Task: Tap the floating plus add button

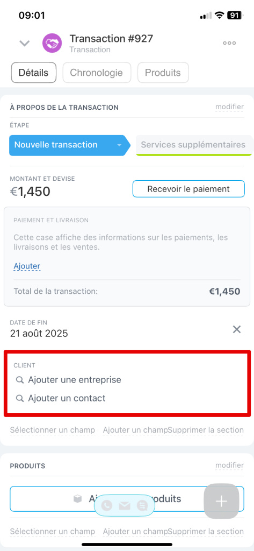Action: (221, 501)
